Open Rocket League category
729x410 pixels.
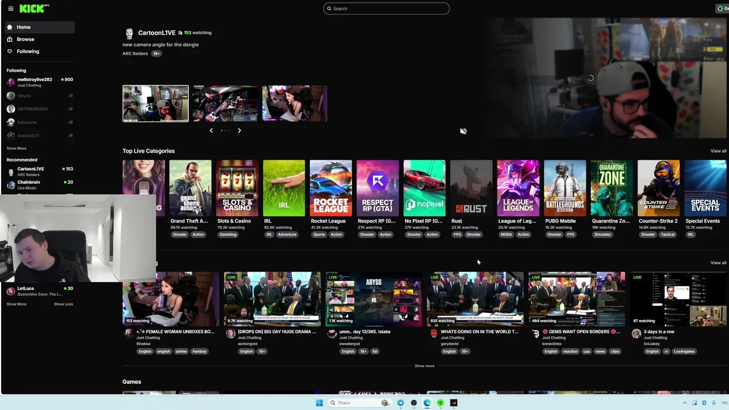(330, 188)
